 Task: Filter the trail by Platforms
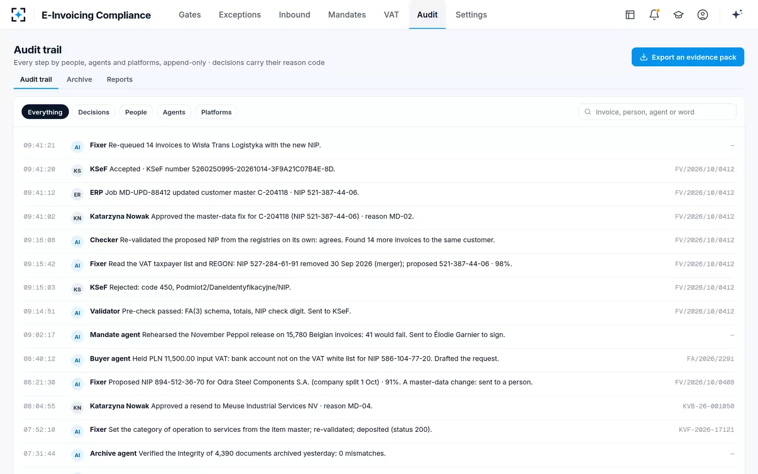click(x=216, y=112)
